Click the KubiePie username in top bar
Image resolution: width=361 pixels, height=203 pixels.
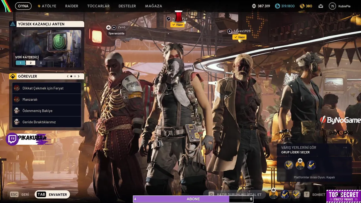[344, 6]
